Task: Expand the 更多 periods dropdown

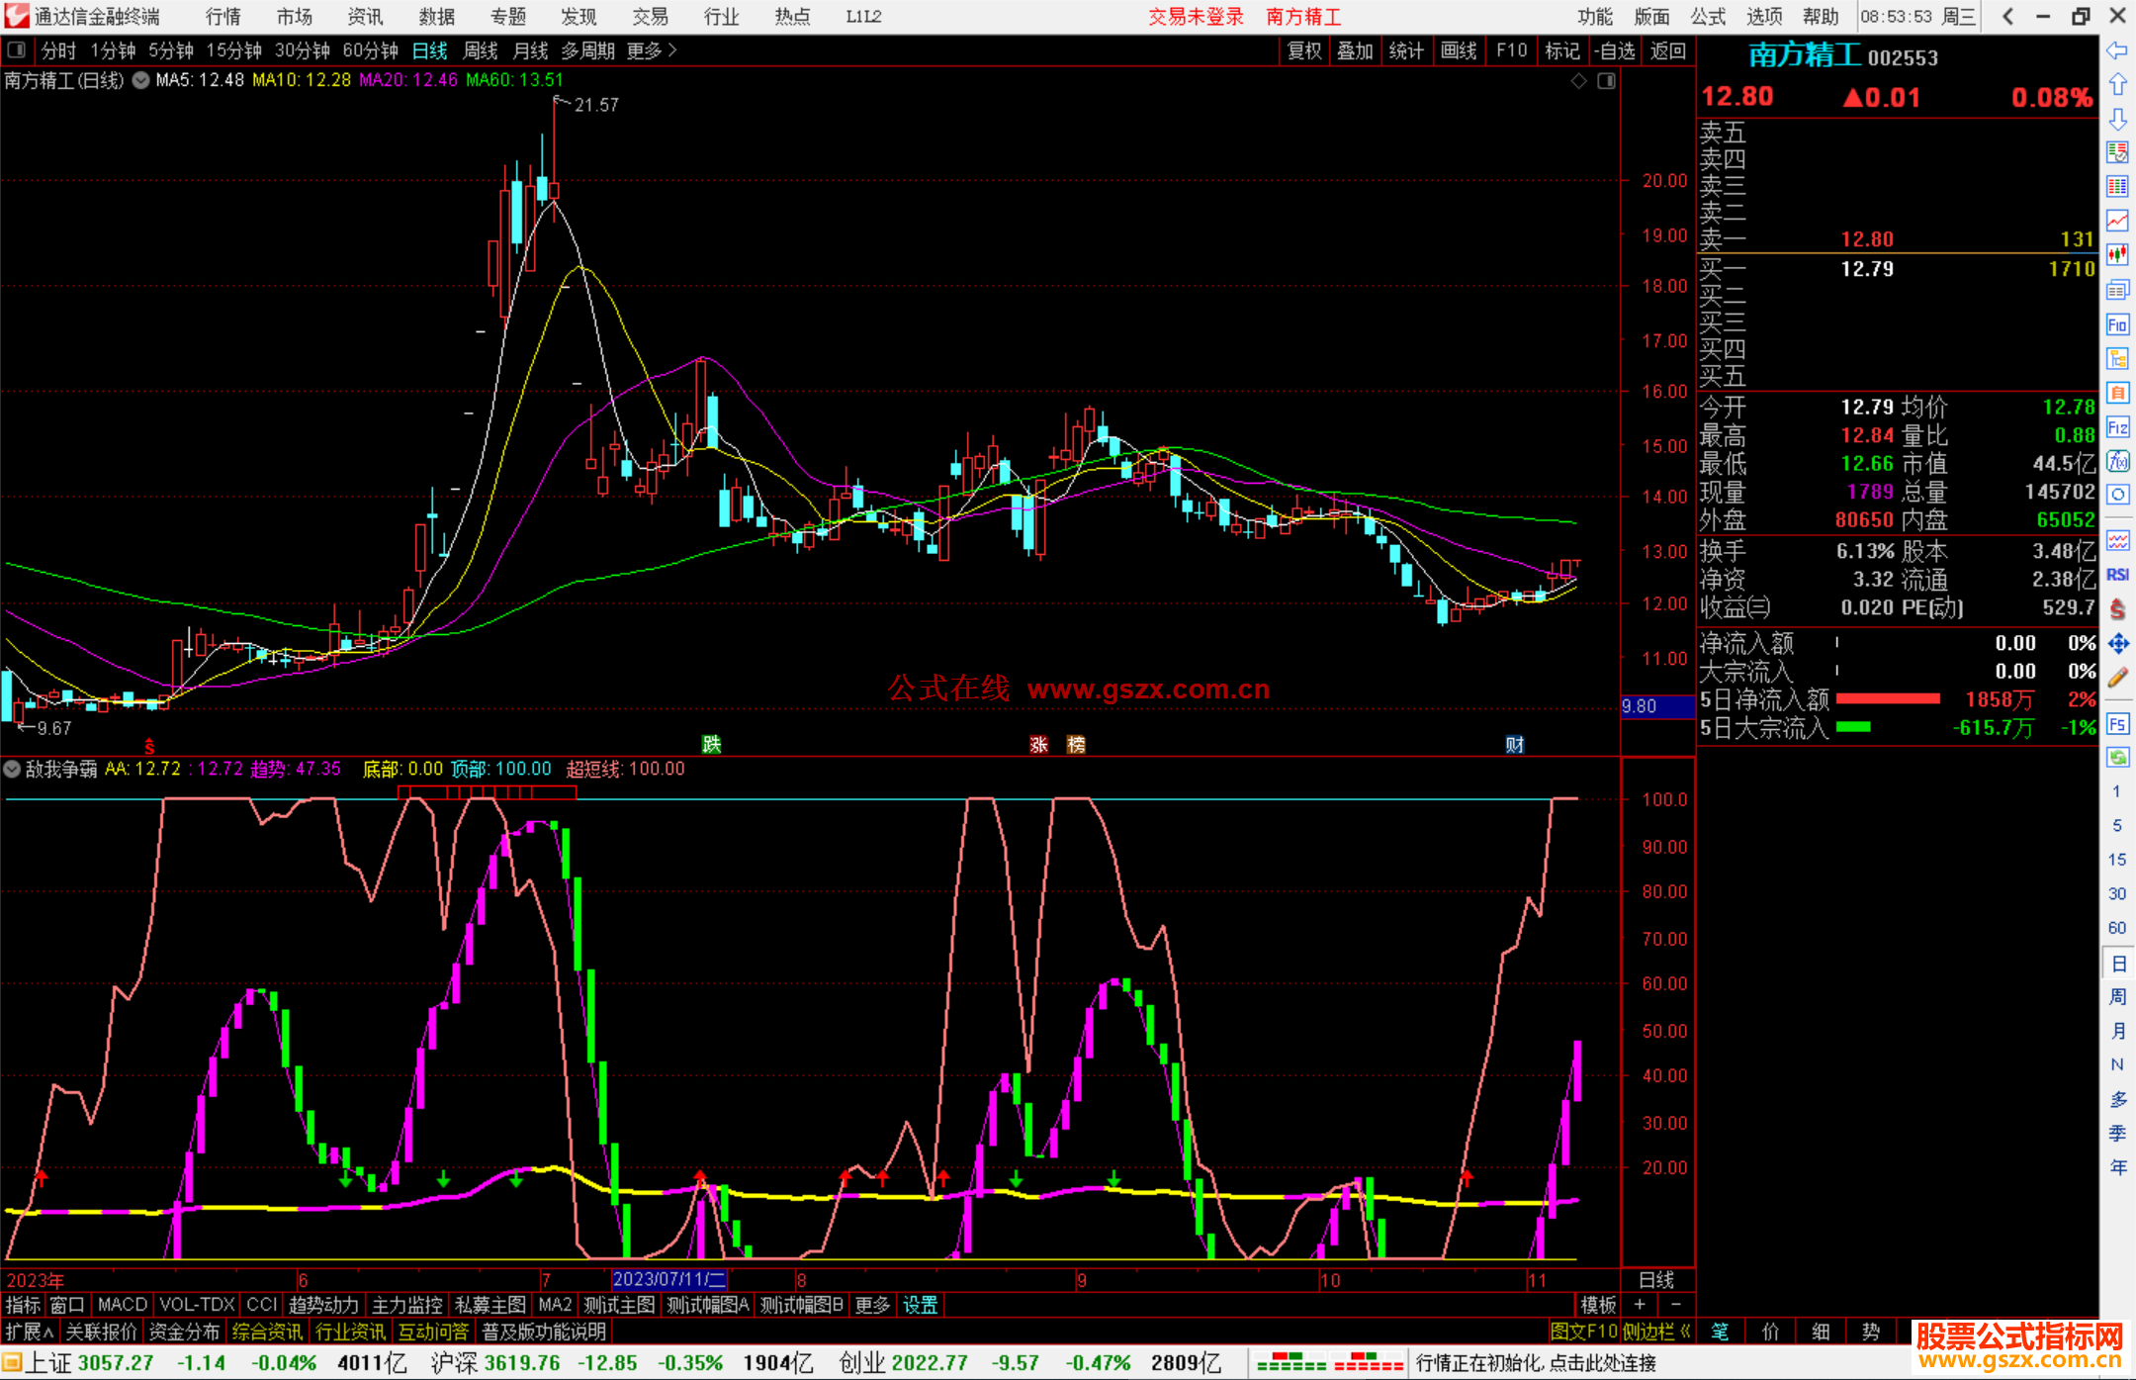Action: point(652,50)
